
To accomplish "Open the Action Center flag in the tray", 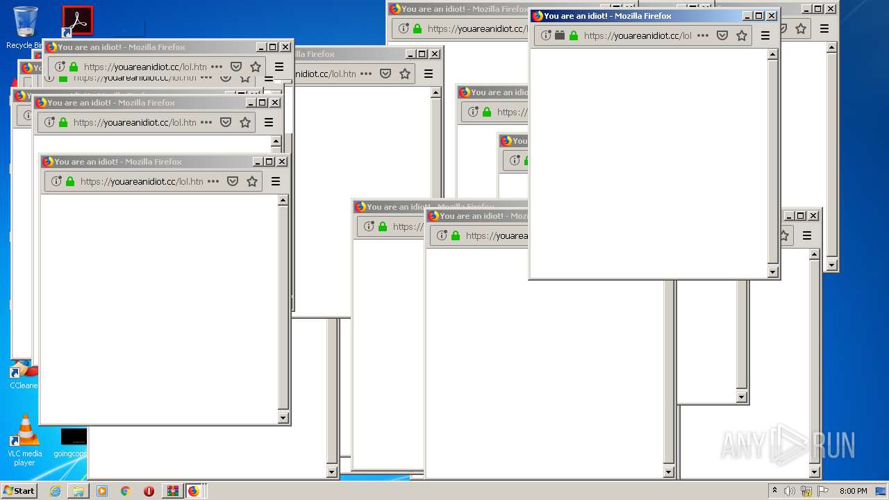I will tap(822, 491).
